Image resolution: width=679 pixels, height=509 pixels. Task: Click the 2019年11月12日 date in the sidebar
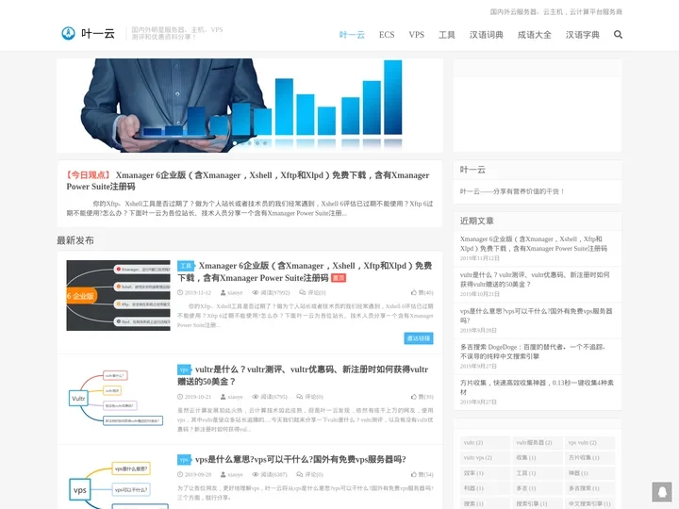480,258
